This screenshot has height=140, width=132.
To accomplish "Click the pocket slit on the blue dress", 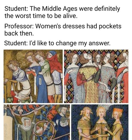I will point(40,81).
